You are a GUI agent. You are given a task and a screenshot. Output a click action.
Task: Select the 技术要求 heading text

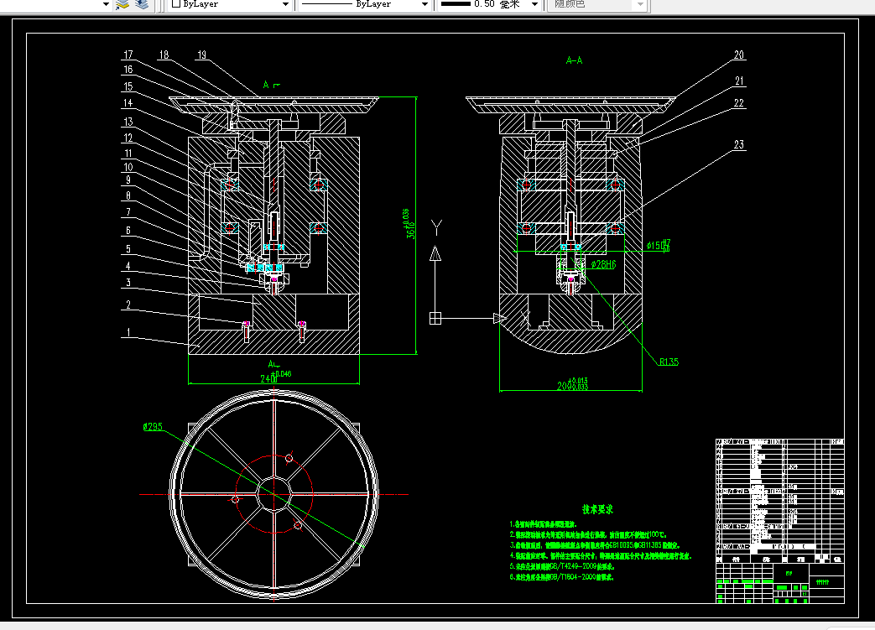tap(597, 509)
